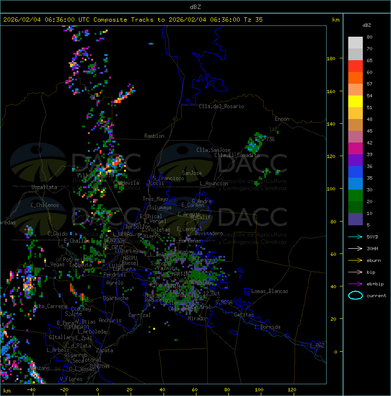Click the 'Carrizal' place label
This screenshot has height=396, width=391.
pyautogui.click(x=140, y=315)
